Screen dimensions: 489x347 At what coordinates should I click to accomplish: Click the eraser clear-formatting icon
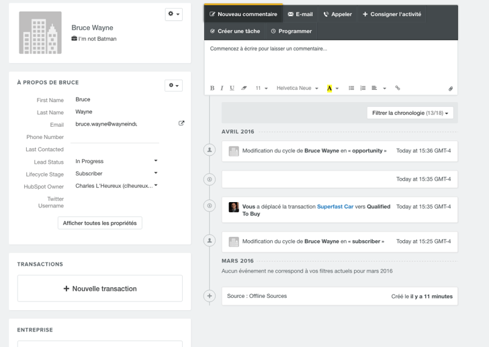tap(244, 88)
